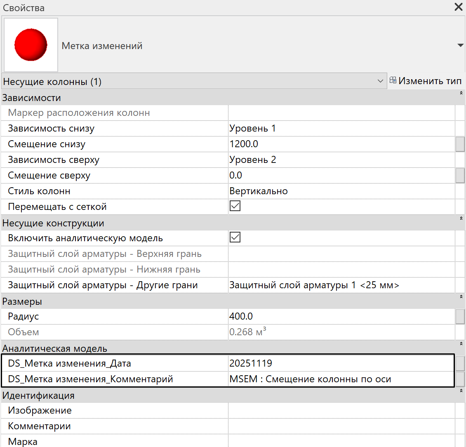466x447 pixels.
Task: Collapse the Идентификация section
Action: tap(461, 391)
